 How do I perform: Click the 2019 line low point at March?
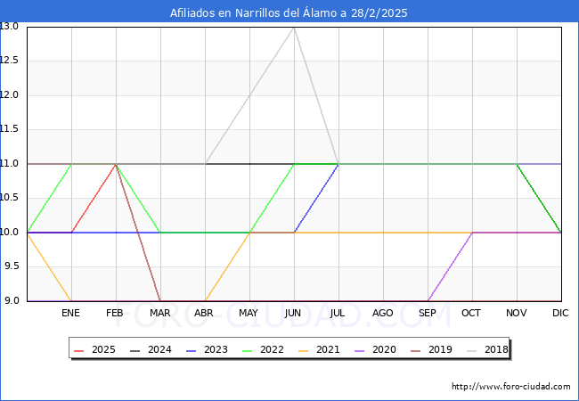[160, 301]
